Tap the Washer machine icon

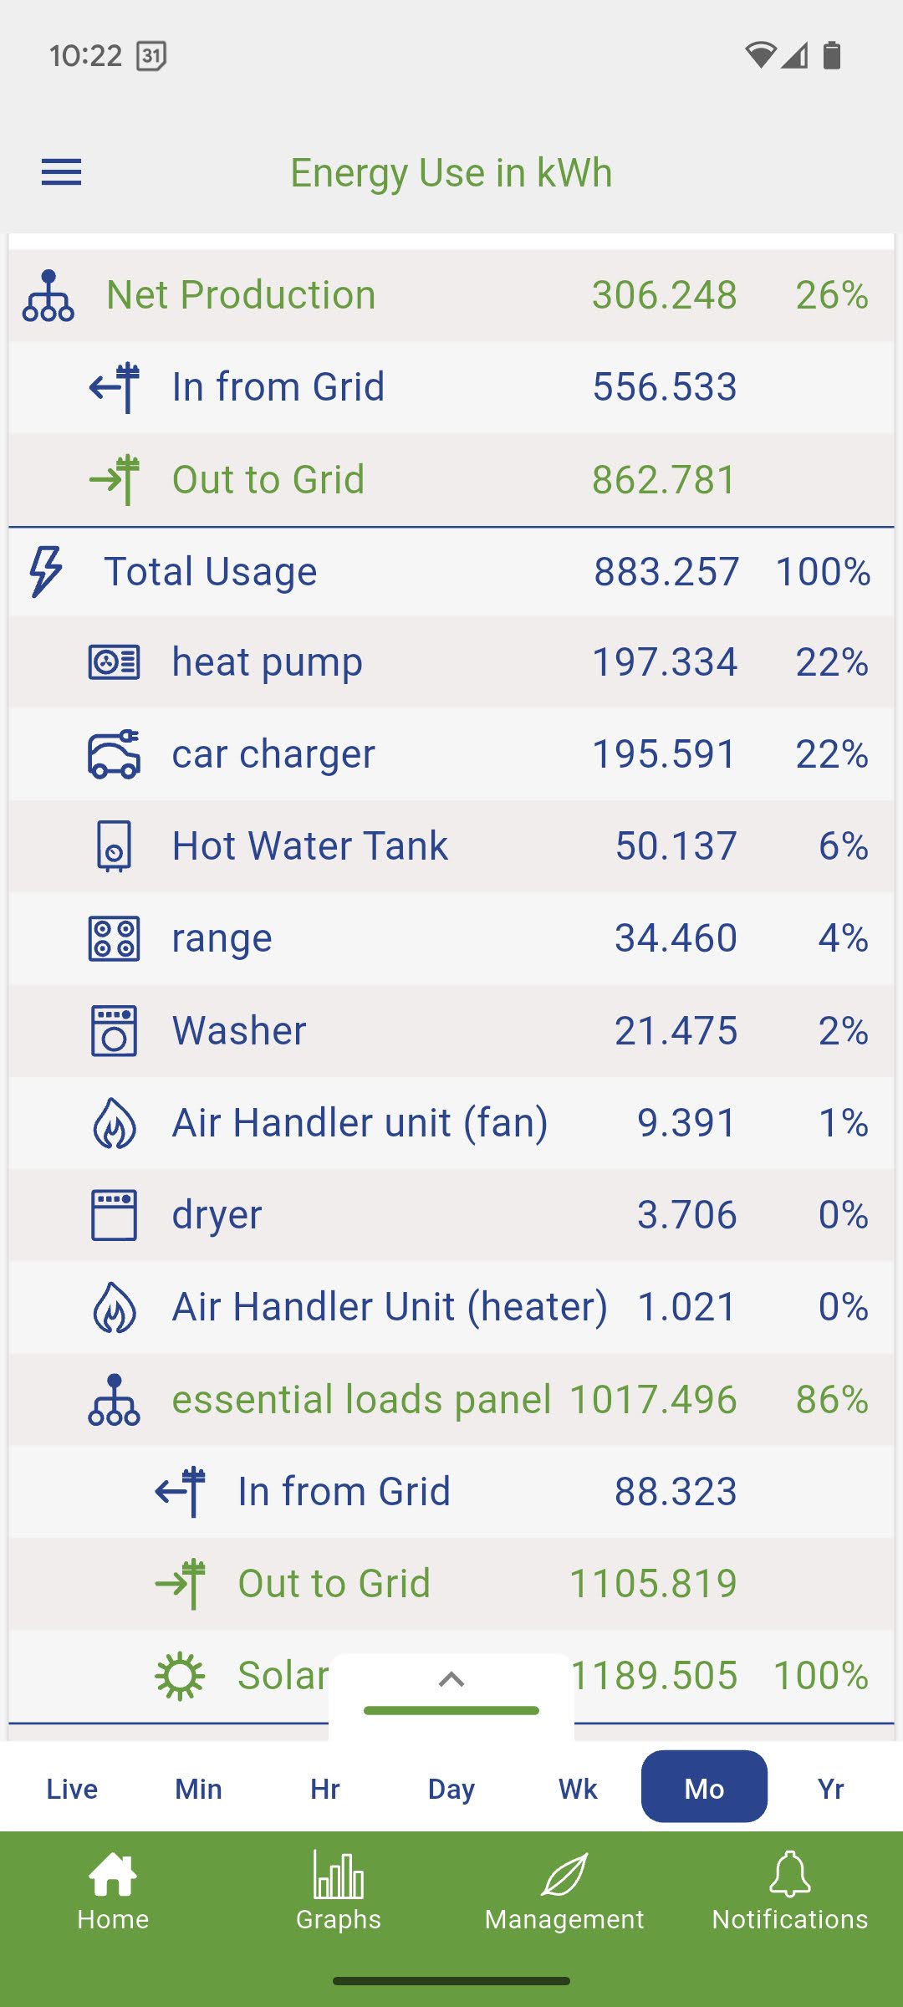coord(115,1031)
